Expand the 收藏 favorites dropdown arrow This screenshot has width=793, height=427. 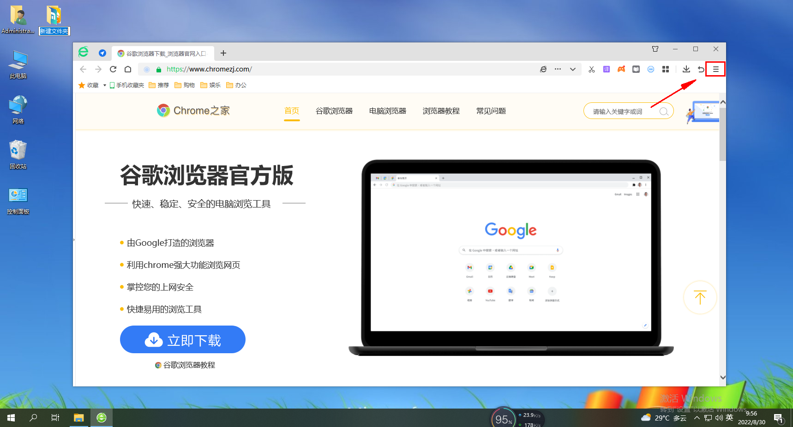click(105, 85)
